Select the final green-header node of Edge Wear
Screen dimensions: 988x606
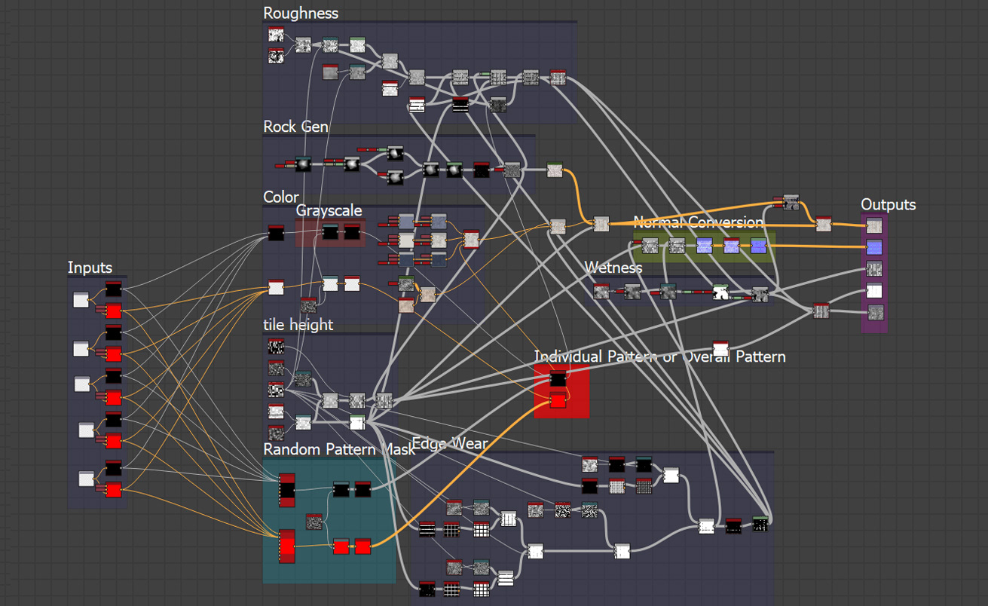760,523
